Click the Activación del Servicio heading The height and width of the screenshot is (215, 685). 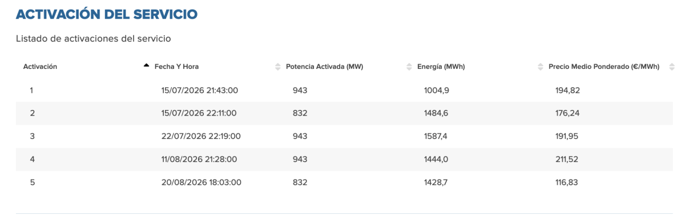(107, 14)
